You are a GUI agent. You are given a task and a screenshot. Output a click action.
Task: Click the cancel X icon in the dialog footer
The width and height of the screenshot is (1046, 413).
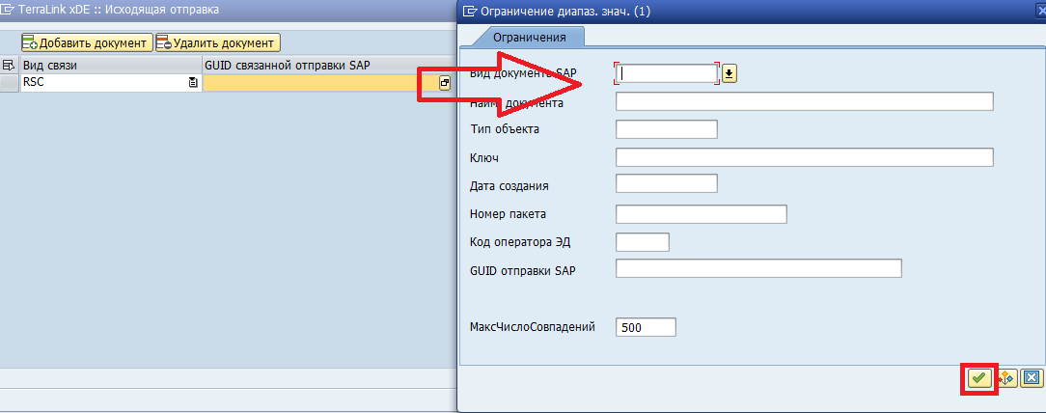pyautogui.click(x=1031, y=378)
